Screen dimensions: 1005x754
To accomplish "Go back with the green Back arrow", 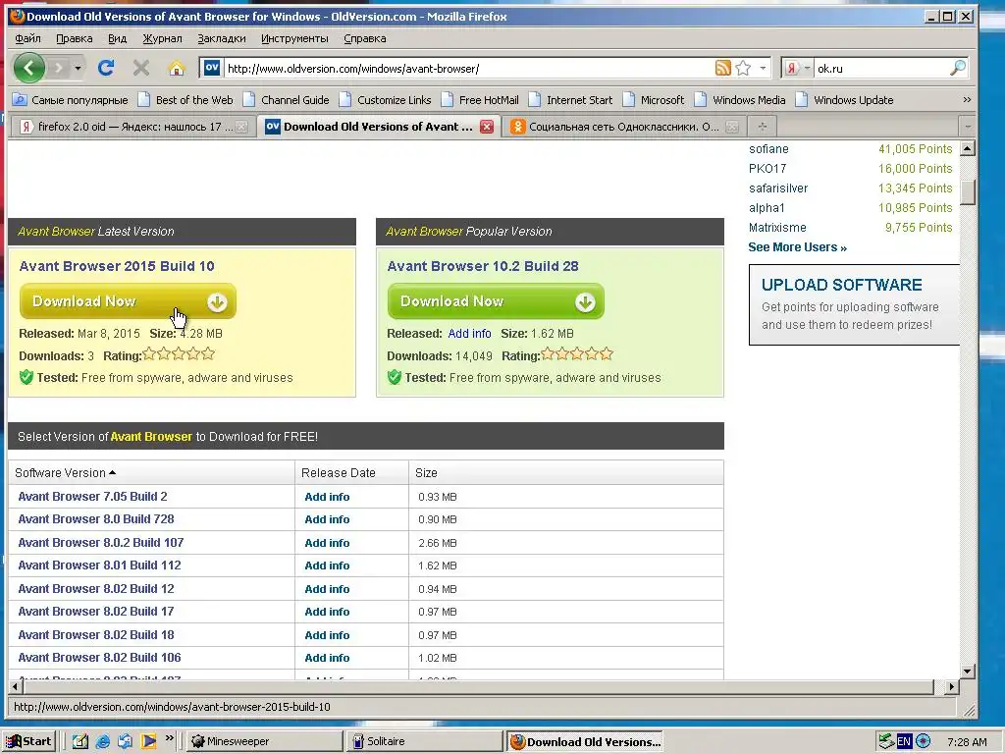I will (x=28, y=68).
